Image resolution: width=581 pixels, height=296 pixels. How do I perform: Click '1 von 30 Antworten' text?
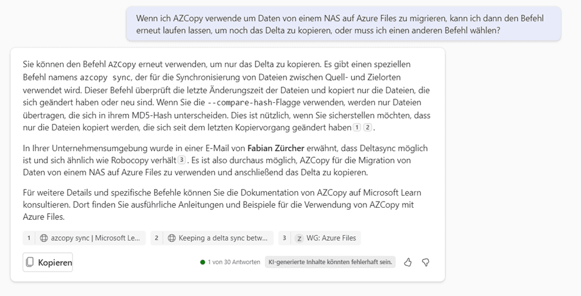point(234,263)
